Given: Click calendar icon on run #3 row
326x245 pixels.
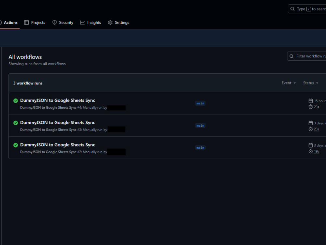Looking at the screenshot, I should pyautogui.click(x=311, y=123).
